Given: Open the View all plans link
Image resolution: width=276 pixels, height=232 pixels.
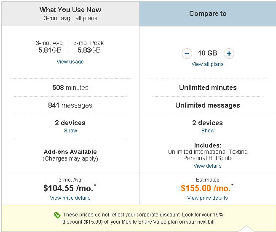Looking at the screenshot, I should [x=208, y=64].
